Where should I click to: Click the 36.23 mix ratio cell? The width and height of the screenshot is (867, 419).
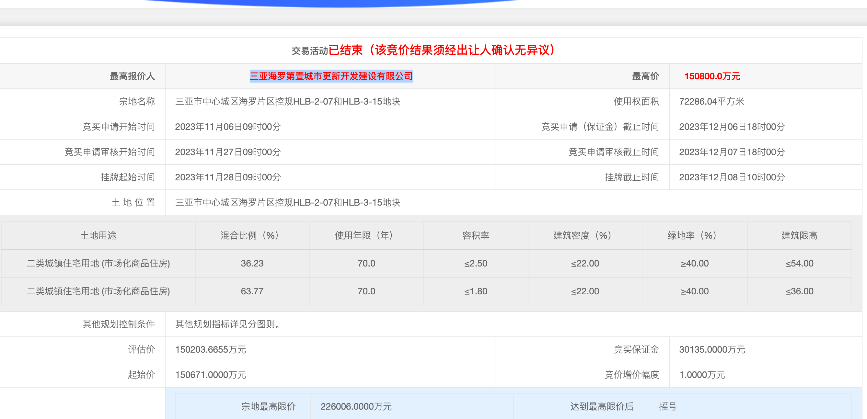[x=252, y=263]
